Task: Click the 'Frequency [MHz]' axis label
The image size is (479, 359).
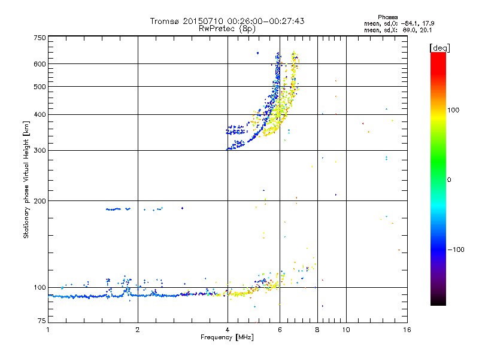Action: coord(227,337)
